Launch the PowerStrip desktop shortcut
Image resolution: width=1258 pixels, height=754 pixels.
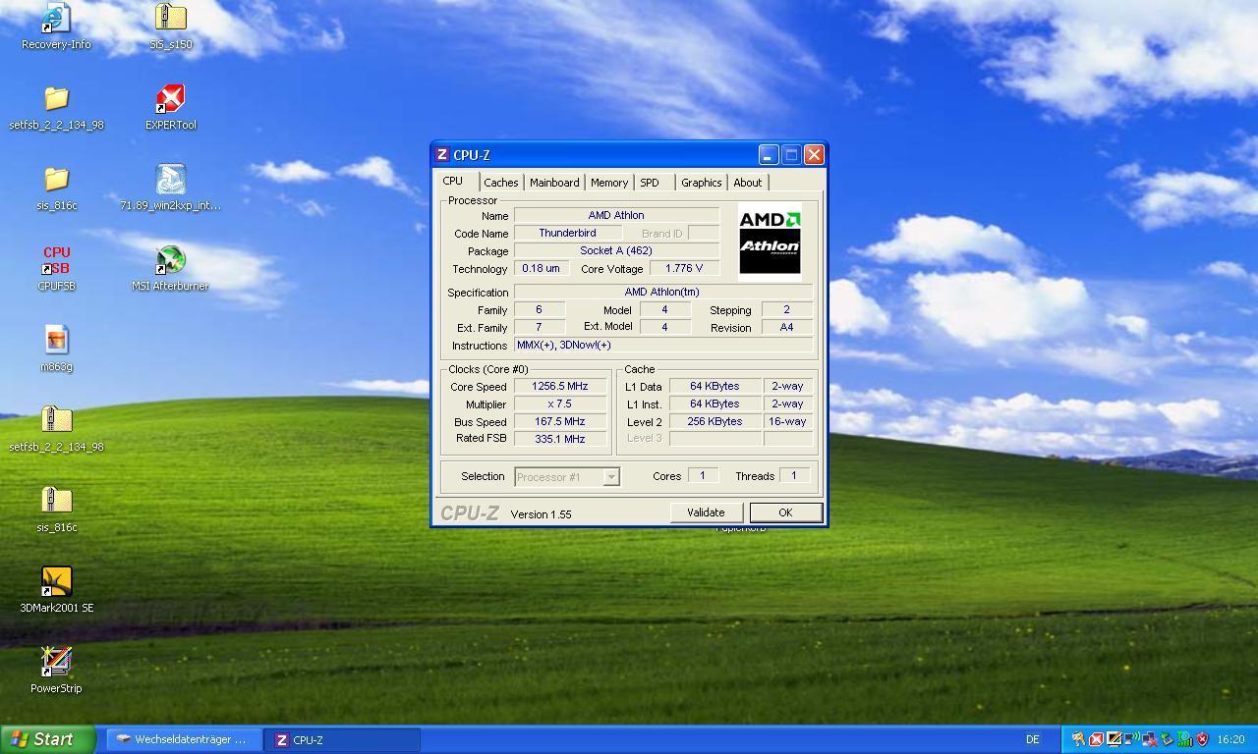coord(56,670)
